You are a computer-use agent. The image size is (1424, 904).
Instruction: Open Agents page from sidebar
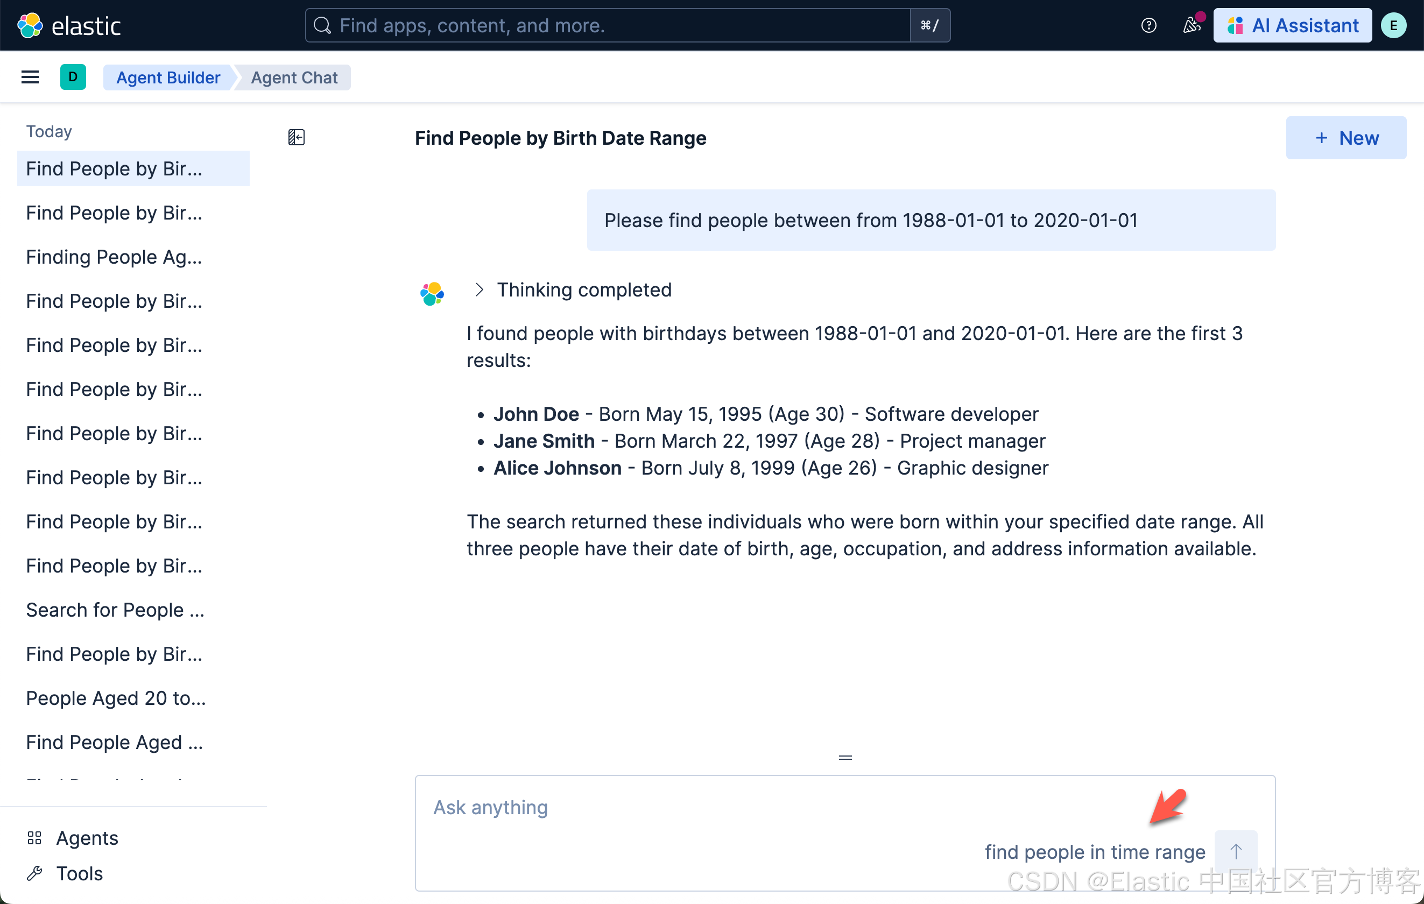[x=87, y=838]
